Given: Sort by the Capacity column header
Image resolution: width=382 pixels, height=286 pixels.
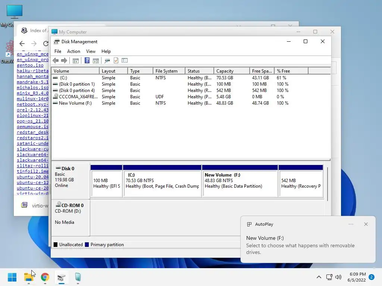Looking at the screenshot, I should [232, 71].
